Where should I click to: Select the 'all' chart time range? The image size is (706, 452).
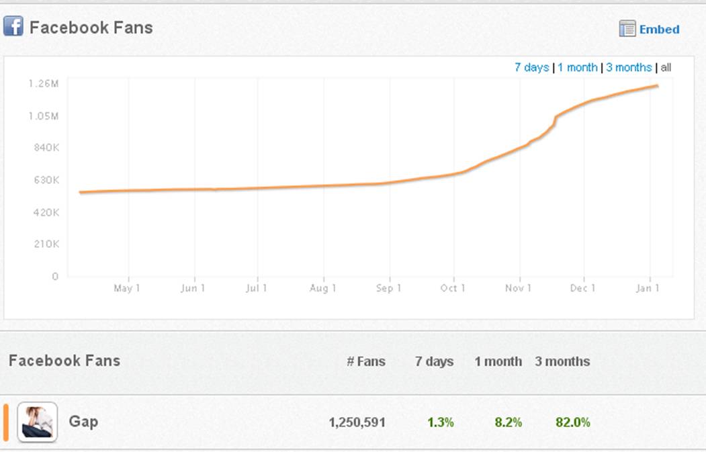tap(666, 67)
